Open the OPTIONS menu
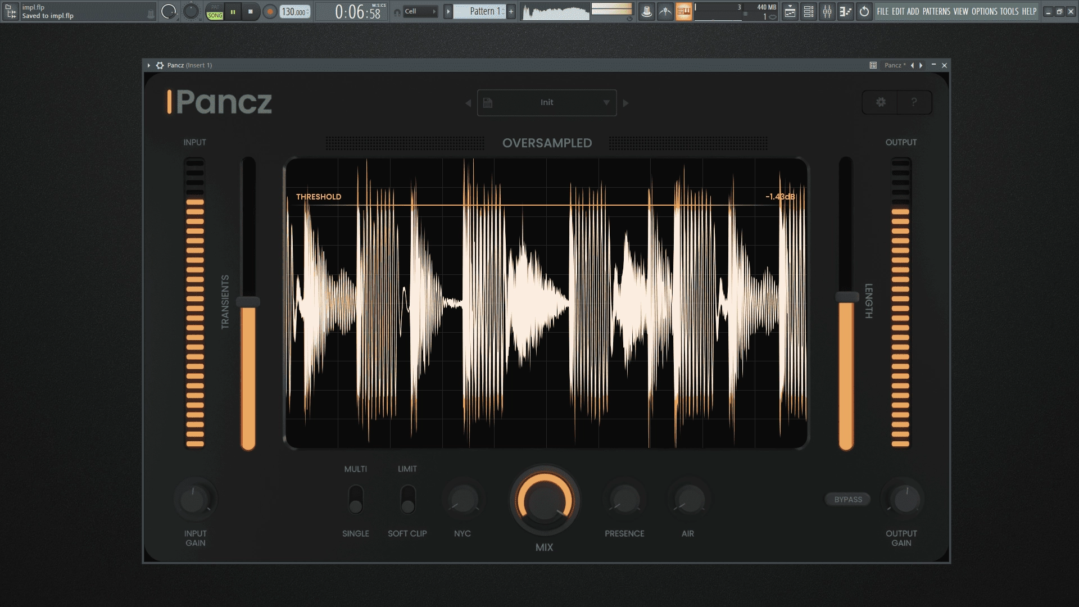The height and width of the screenshot is (607, 1079). (x=985, y=11)
